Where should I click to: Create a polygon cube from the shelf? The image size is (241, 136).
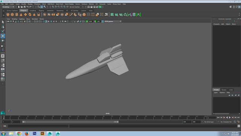pyautogui.click(x=12, y=14)
